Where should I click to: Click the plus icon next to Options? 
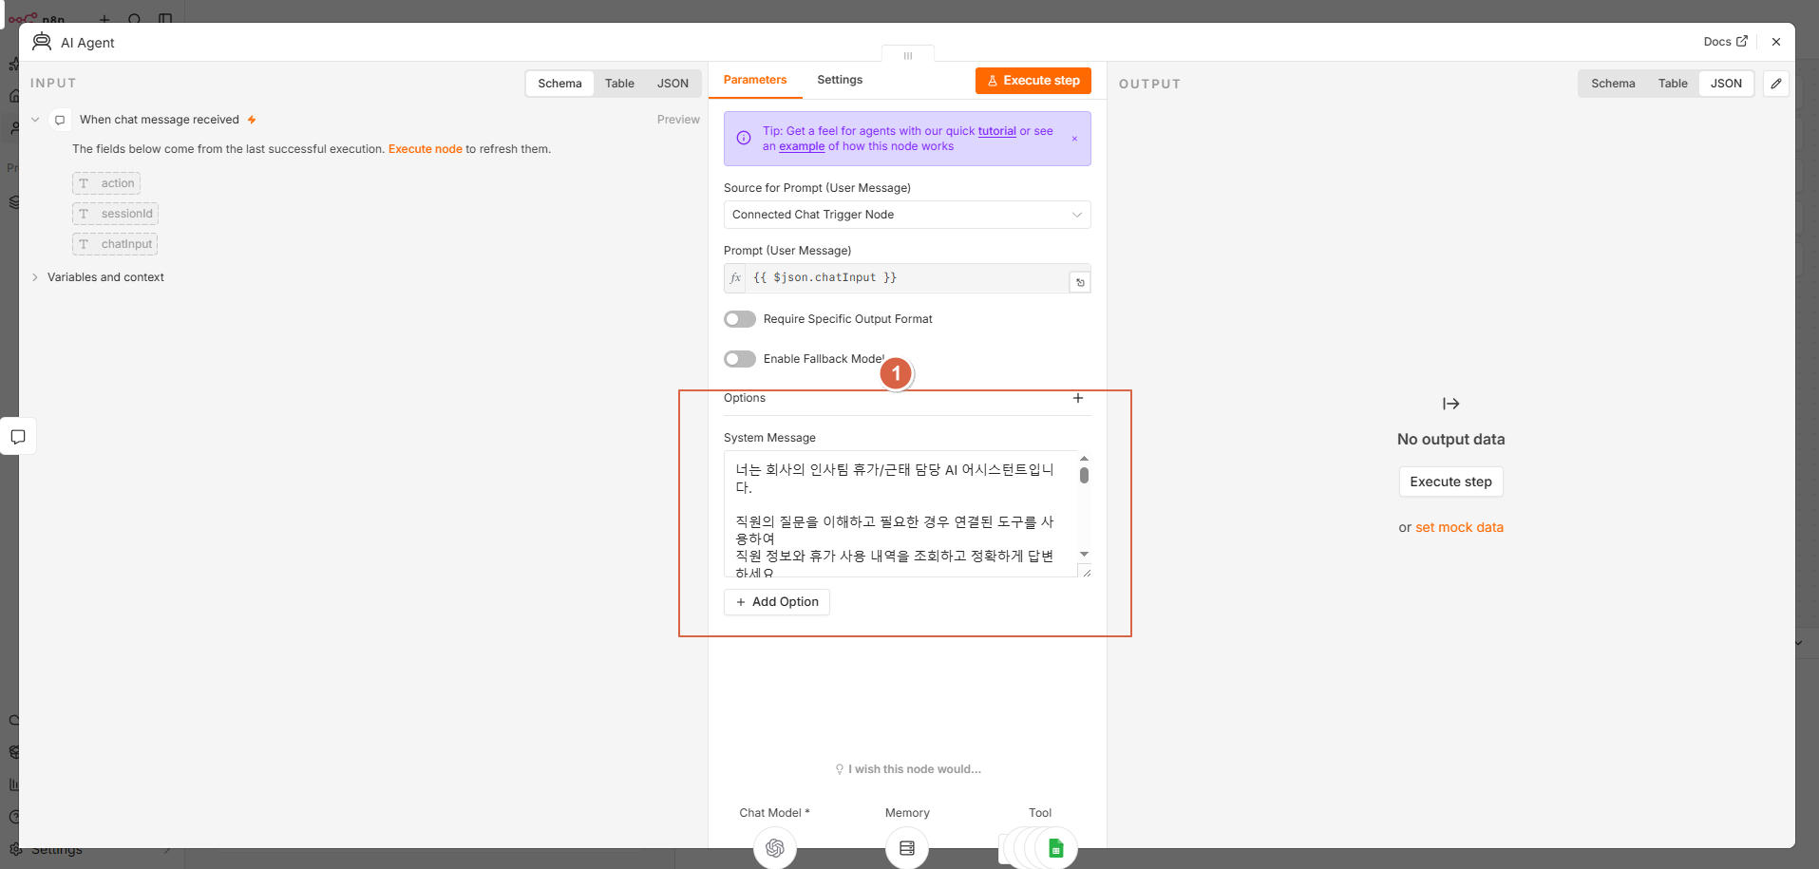click(x=1078, y=398)
